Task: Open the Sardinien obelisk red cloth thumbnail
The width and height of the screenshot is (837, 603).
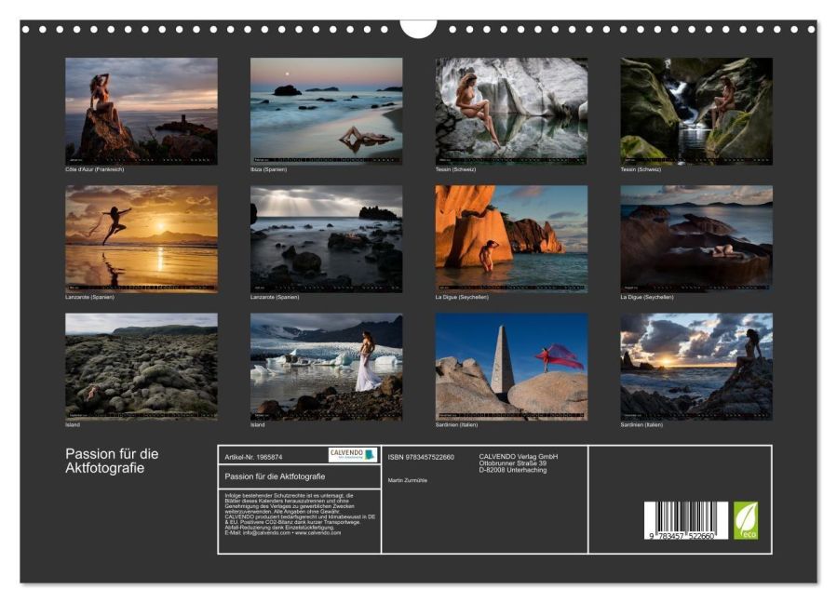Action: click(511, 367)
